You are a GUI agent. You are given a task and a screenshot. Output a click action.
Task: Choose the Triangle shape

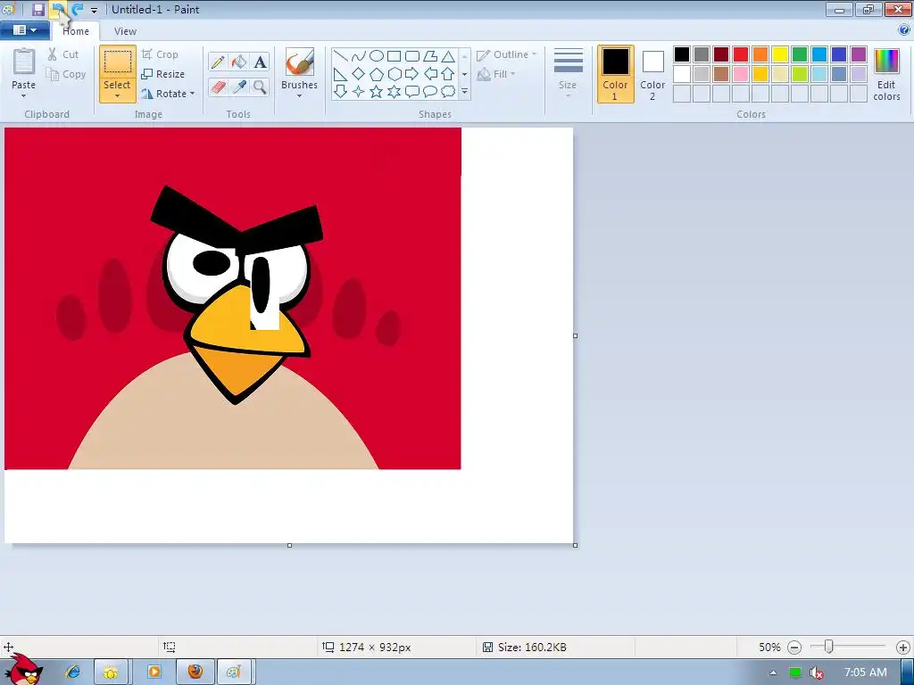448,56
